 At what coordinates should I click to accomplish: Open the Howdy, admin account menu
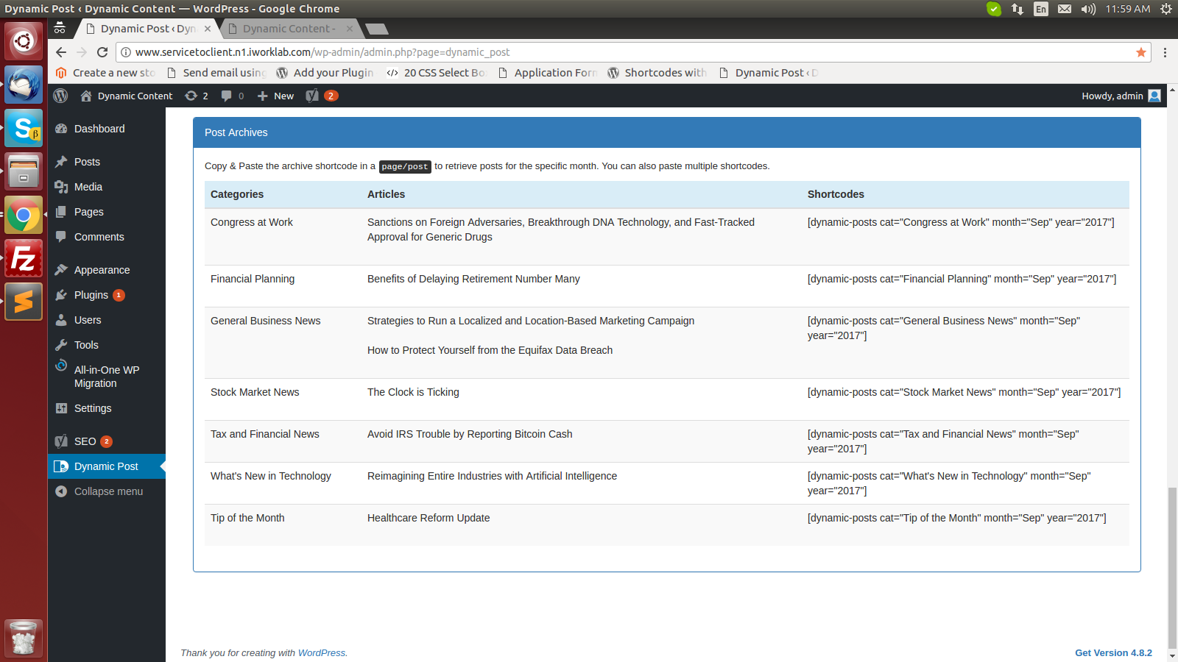(x=1113, y=96)
